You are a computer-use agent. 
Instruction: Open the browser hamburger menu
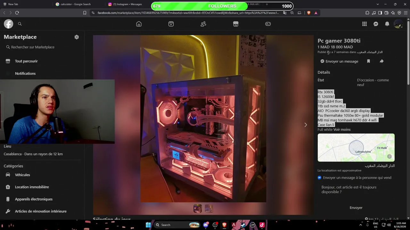[406, 13]
